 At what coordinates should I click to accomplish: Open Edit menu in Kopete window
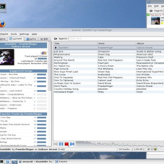tap(156, 6)
